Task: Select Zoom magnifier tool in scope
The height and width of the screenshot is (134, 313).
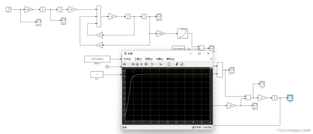Action: (160, 64)
